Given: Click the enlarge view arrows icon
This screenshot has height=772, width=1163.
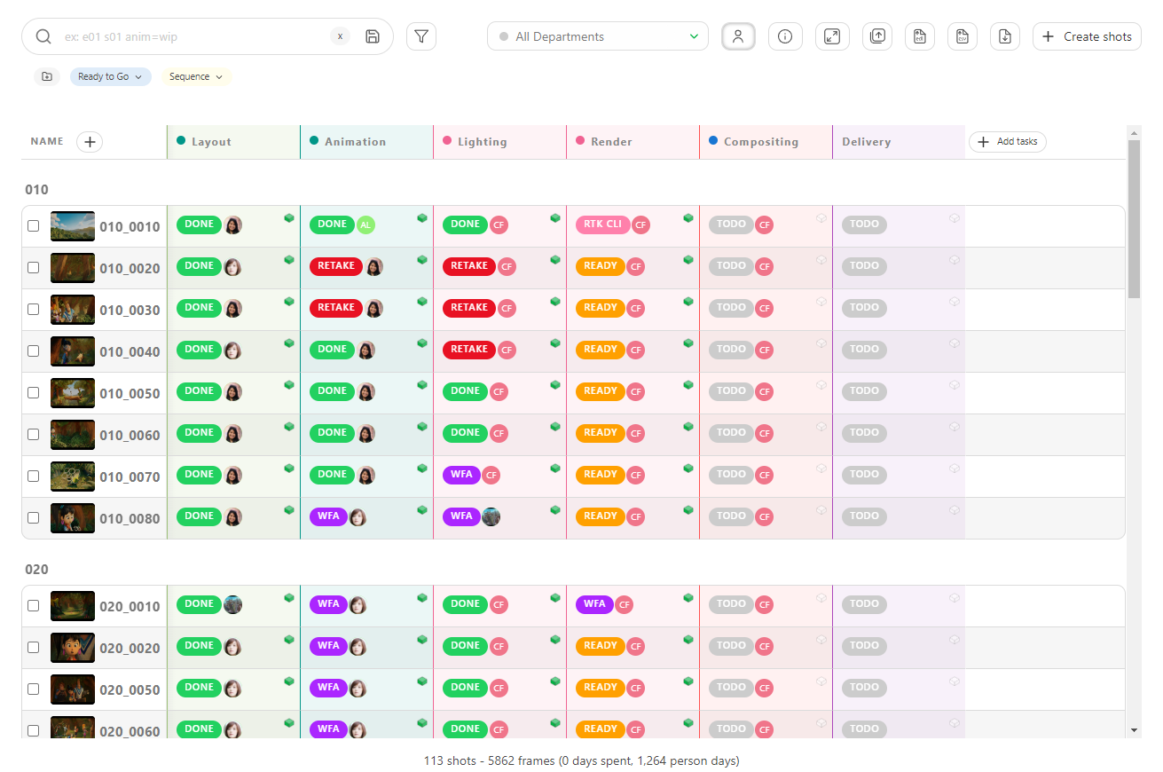Looking at the screenshot, I should (832, 36).
